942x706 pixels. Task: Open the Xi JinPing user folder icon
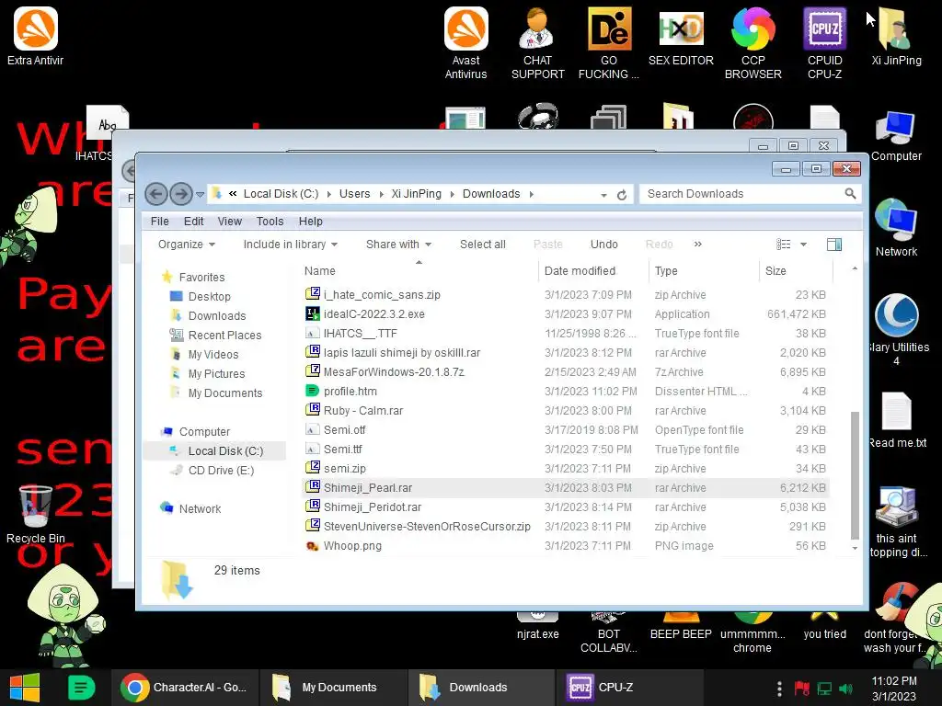pyautogui.click(x=896, y=36)
